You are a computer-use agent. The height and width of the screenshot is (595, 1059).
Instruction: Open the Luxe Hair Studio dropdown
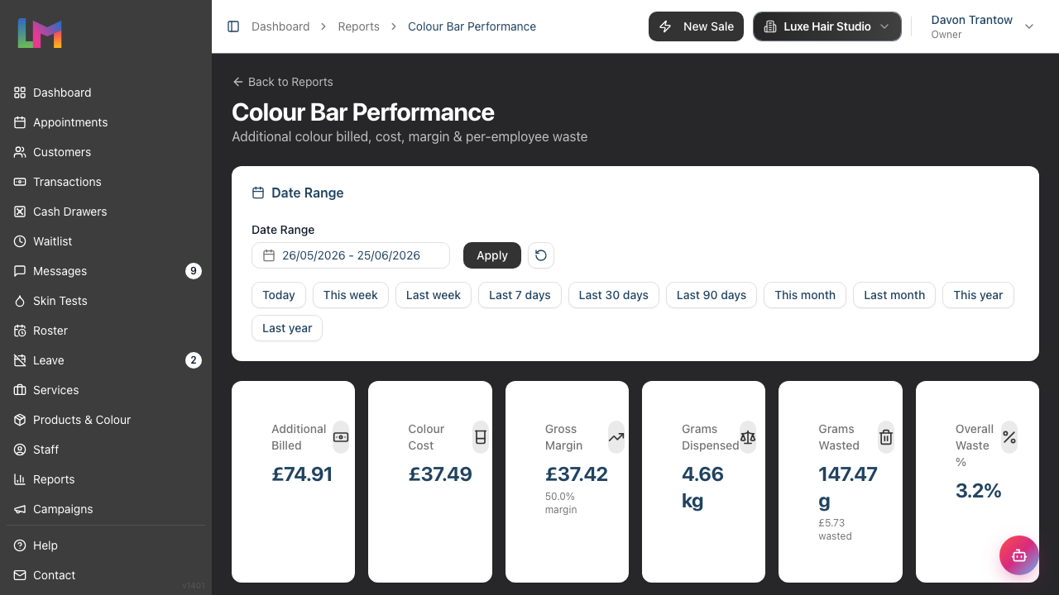[x=827, y=26]
